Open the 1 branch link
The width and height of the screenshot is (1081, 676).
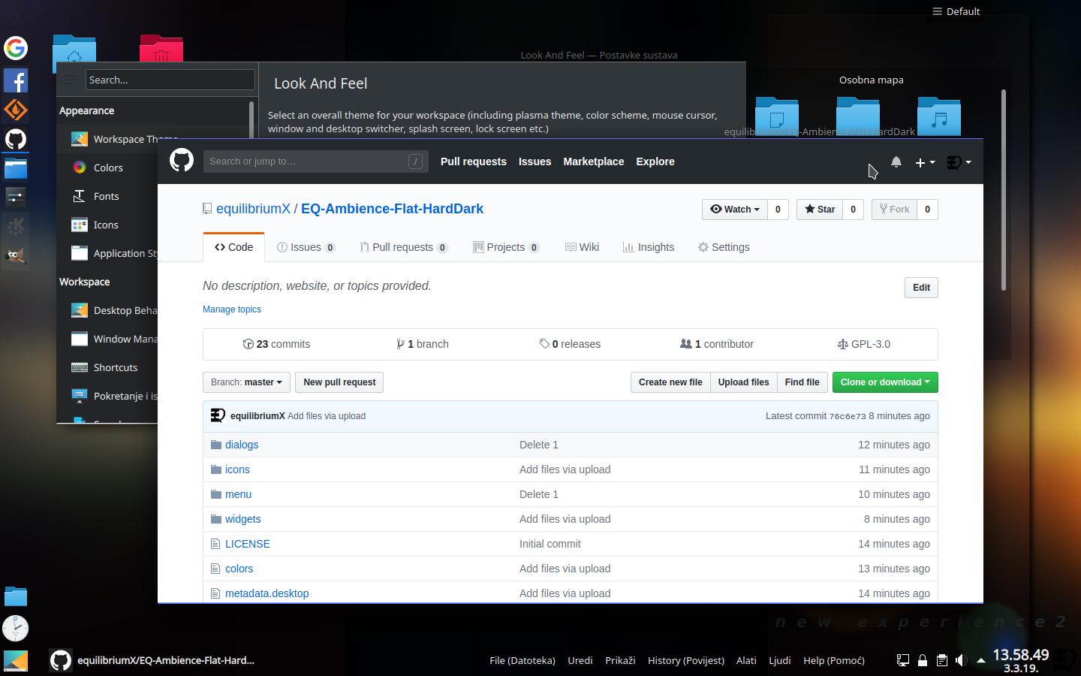(423, 344)
